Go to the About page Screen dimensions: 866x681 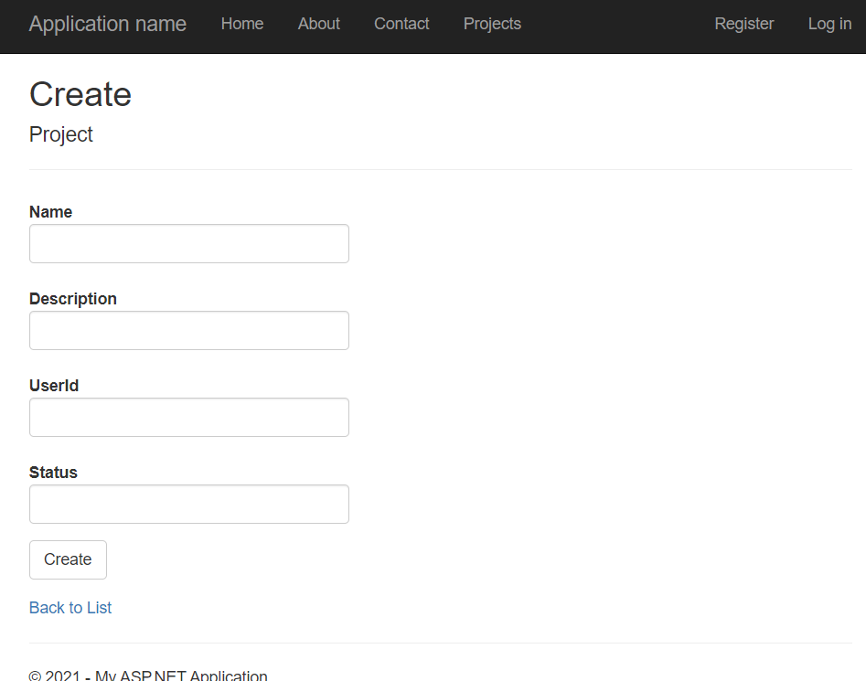318,25
